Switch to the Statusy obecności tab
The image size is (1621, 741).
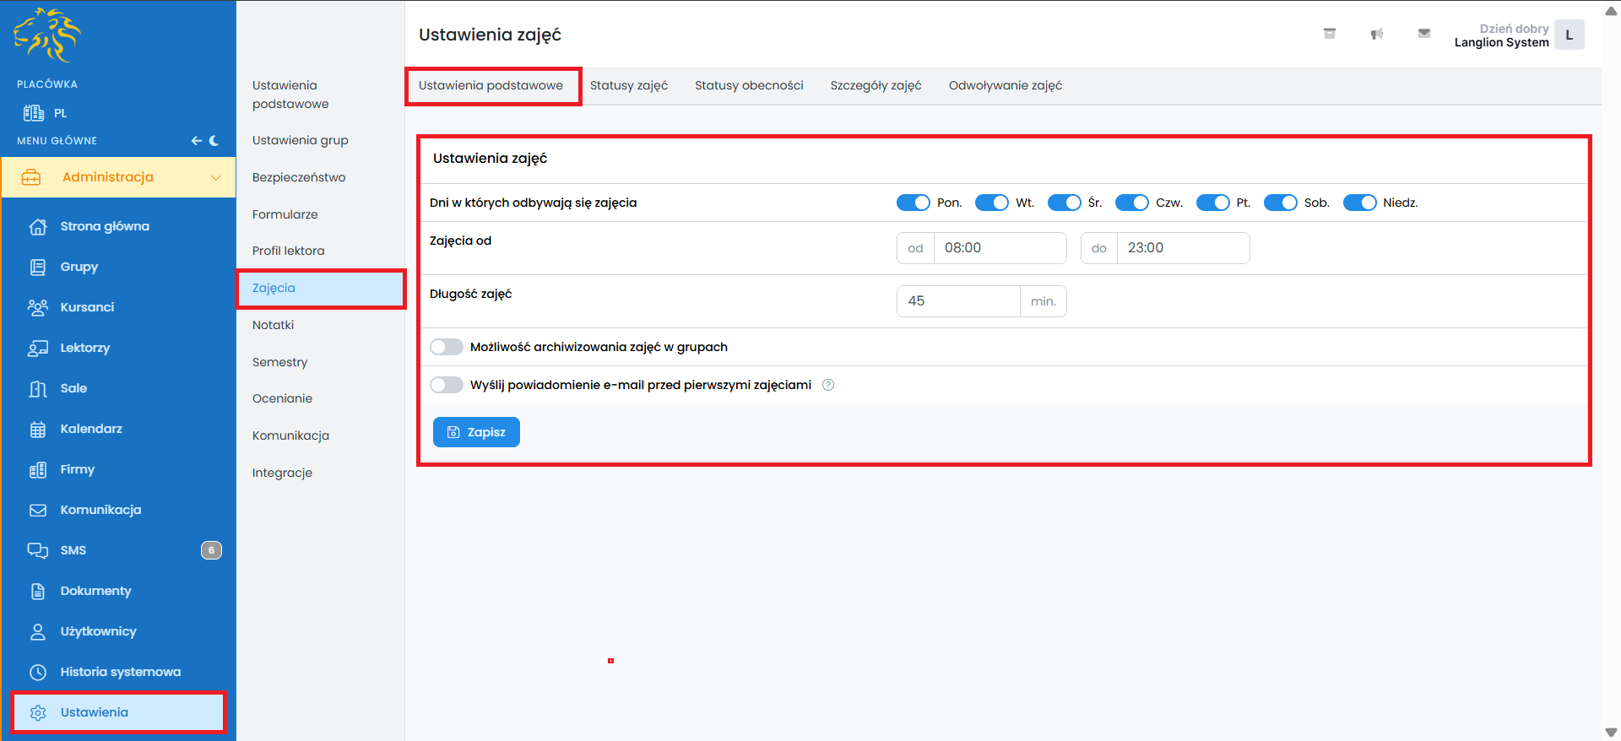coord(749,85)
